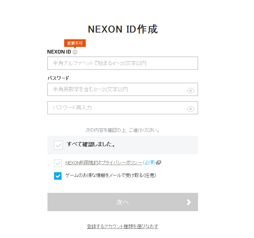Uncheck the game info email checkbox
This screenshot has height=238, width=254.
58,176
